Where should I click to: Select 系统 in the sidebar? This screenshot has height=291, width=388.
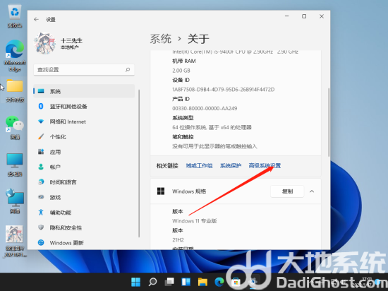coord(84,91)
